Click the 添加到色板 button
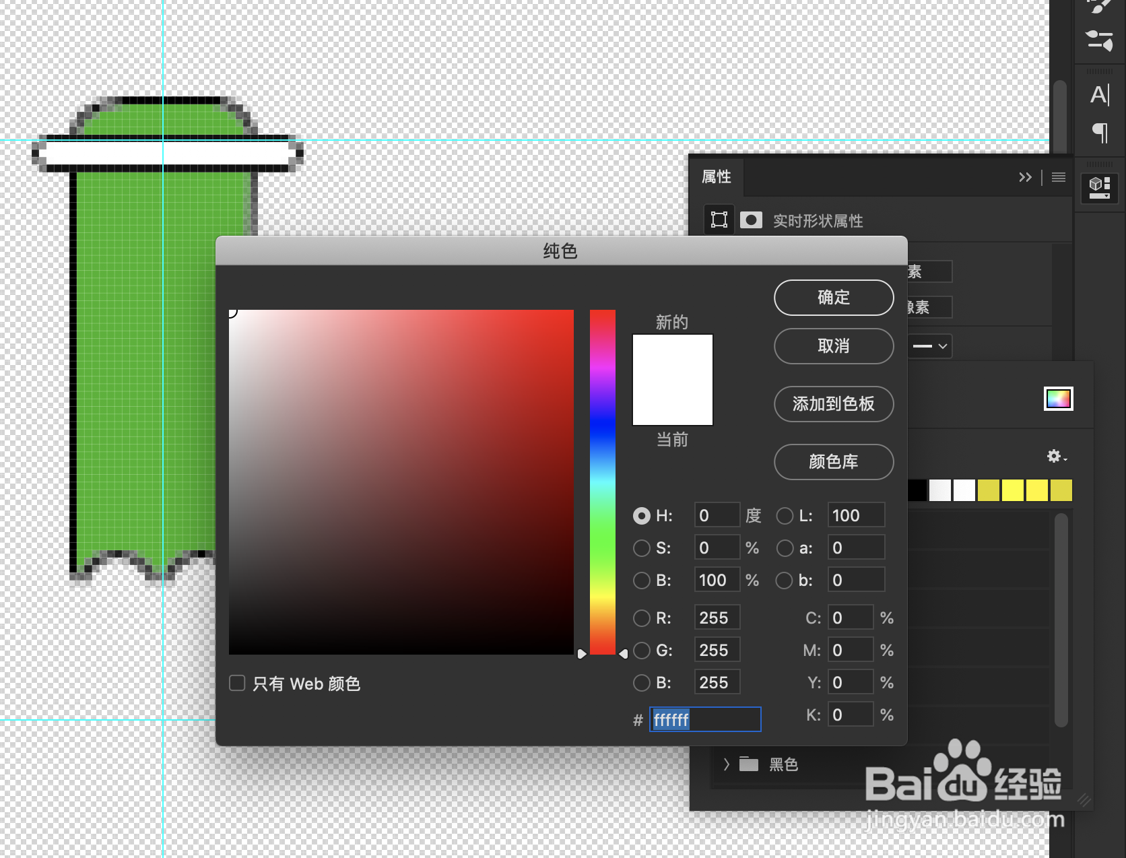This screenshot has height=858, width=1126. (834, 404)
